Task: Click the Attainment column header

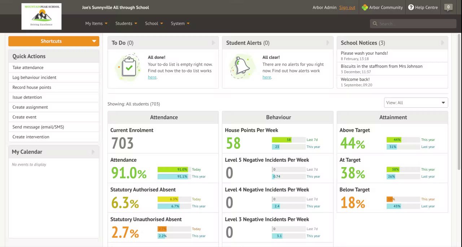Action: 393,117
